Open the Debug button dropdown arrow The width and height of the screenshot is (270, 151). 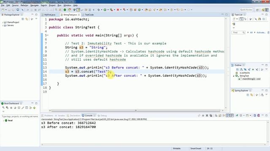(102, 10)
